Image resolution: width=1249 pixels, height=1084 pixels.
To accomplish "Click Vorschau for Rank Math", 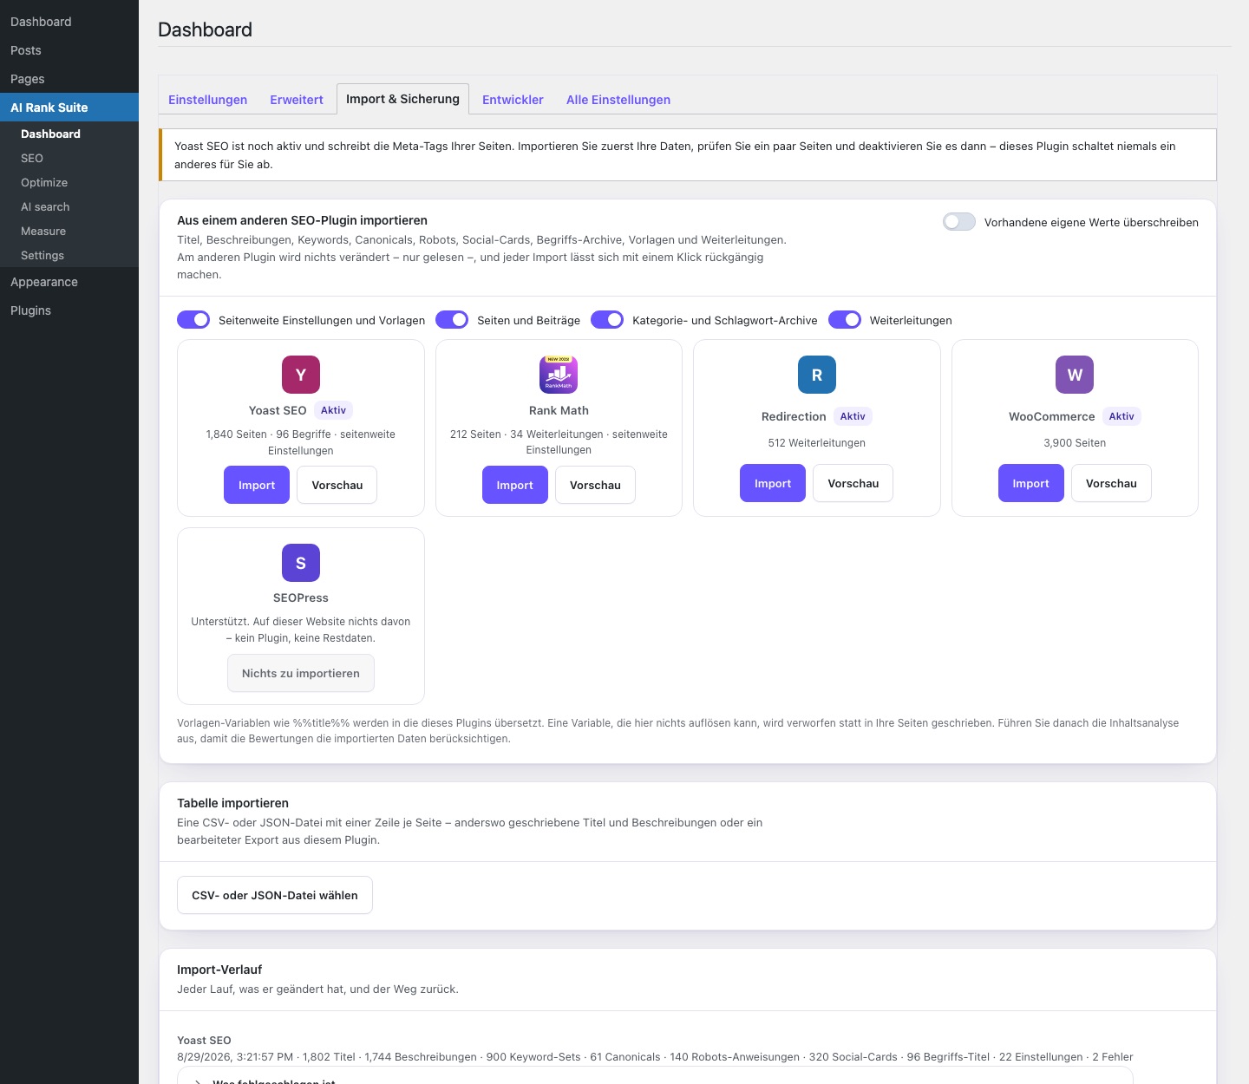I will coord(595,485).
